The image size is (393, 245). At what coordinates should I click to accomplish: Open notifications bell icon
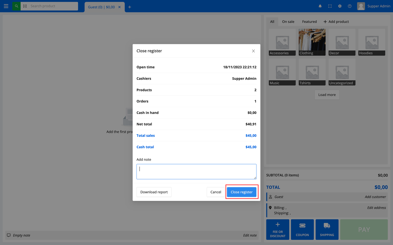[x=320, y=6]
